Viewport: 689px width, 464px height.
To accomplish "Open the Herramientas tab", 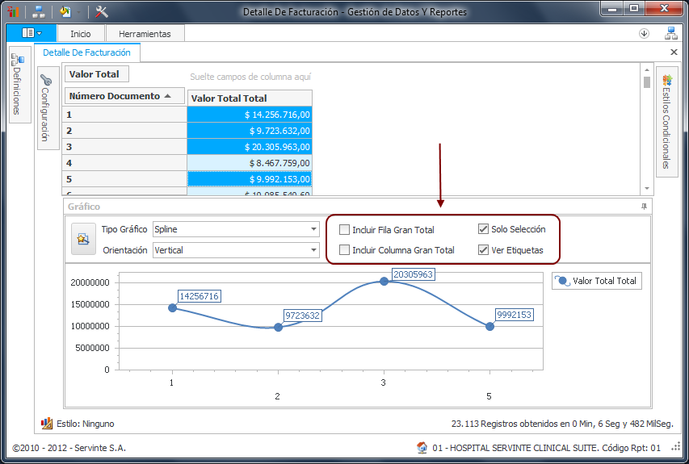I will pos(145,34).
